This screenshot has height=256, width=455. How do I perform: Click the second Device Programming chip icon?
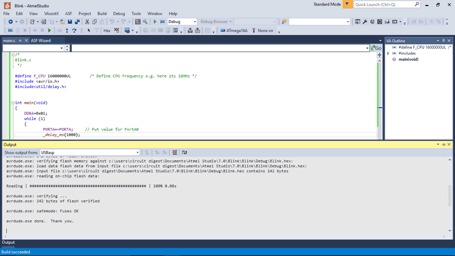point(198,30)
